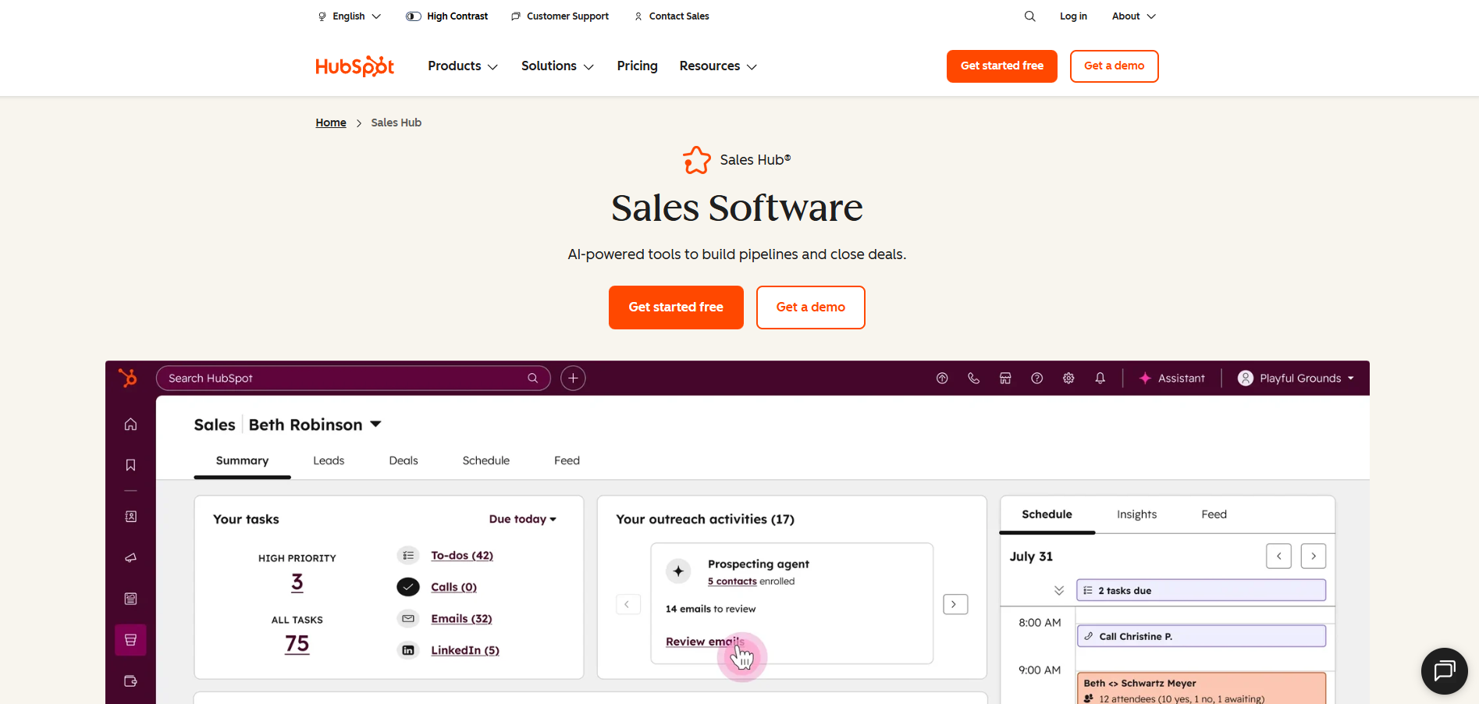The width and height of the screenshot is (1479, 704).
Task: Click the upgrade arrow icon in app bar
Action: click(942, 379)
